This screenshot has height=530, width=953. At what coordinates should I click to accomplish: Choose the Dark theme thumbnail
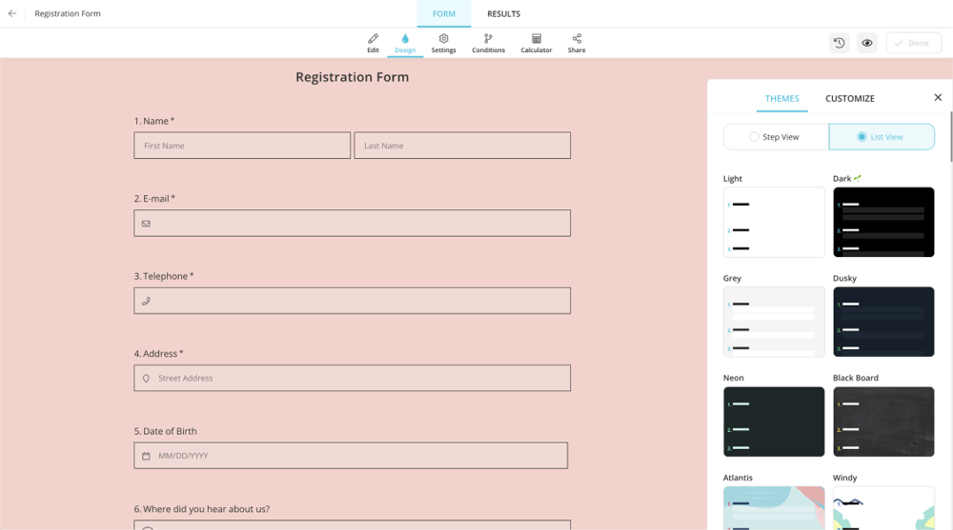point(883,222)
